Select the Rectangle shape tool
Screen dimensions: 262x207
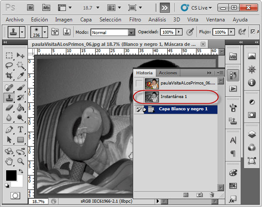click(x=21, y=140)
